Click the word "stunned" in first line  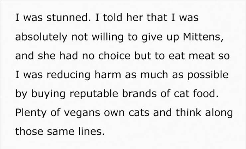pos(67,17)
